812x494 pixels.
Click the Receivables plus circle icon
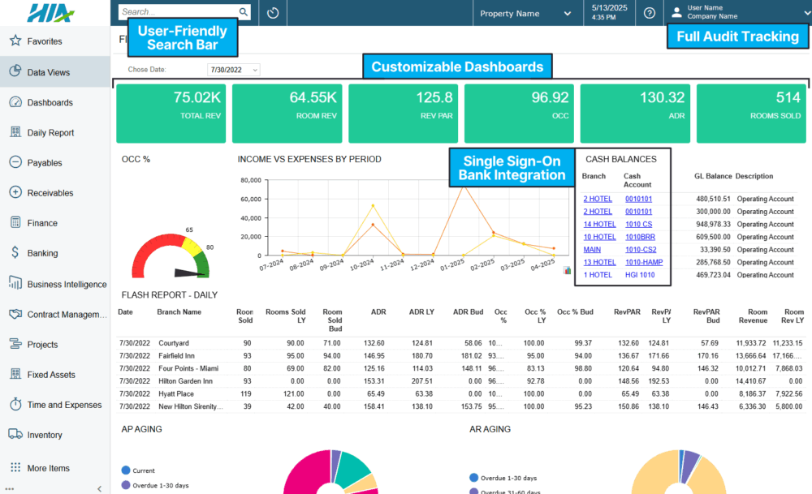click(15, 193)
